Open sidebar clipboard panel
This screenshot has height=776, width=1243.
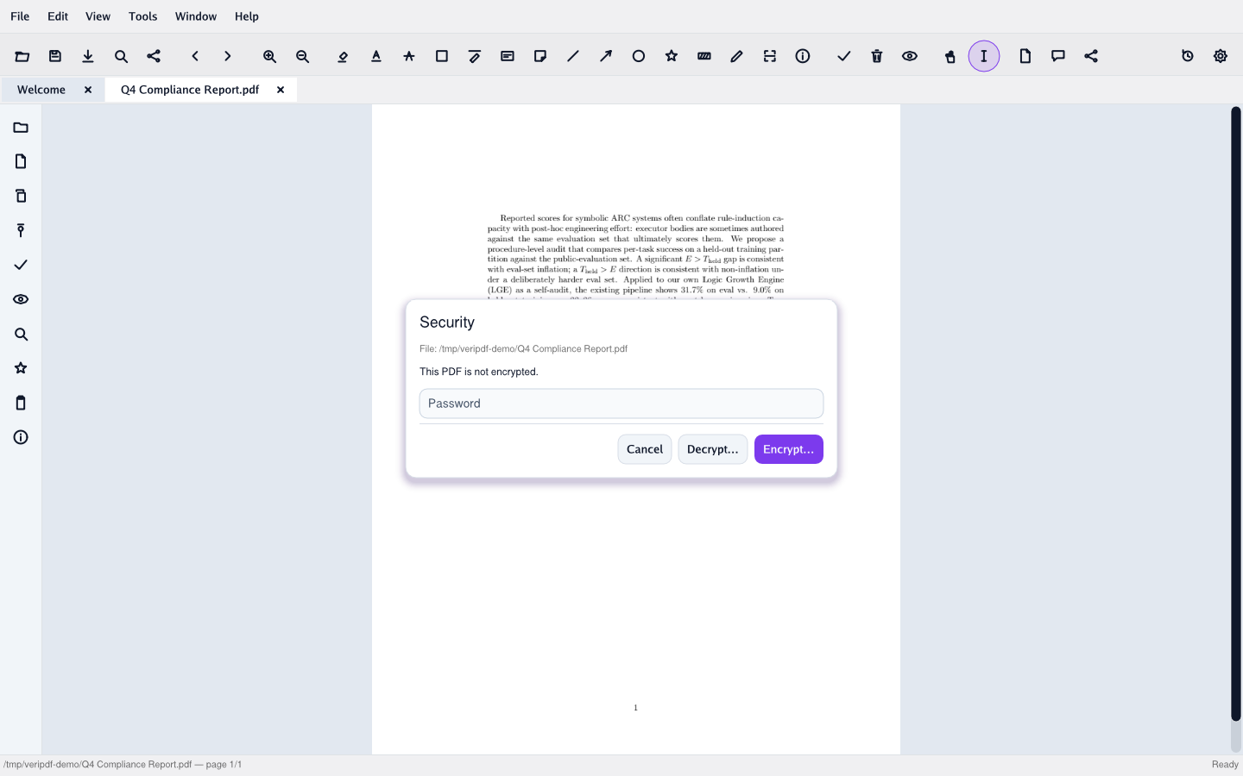(x=21, y=403)
